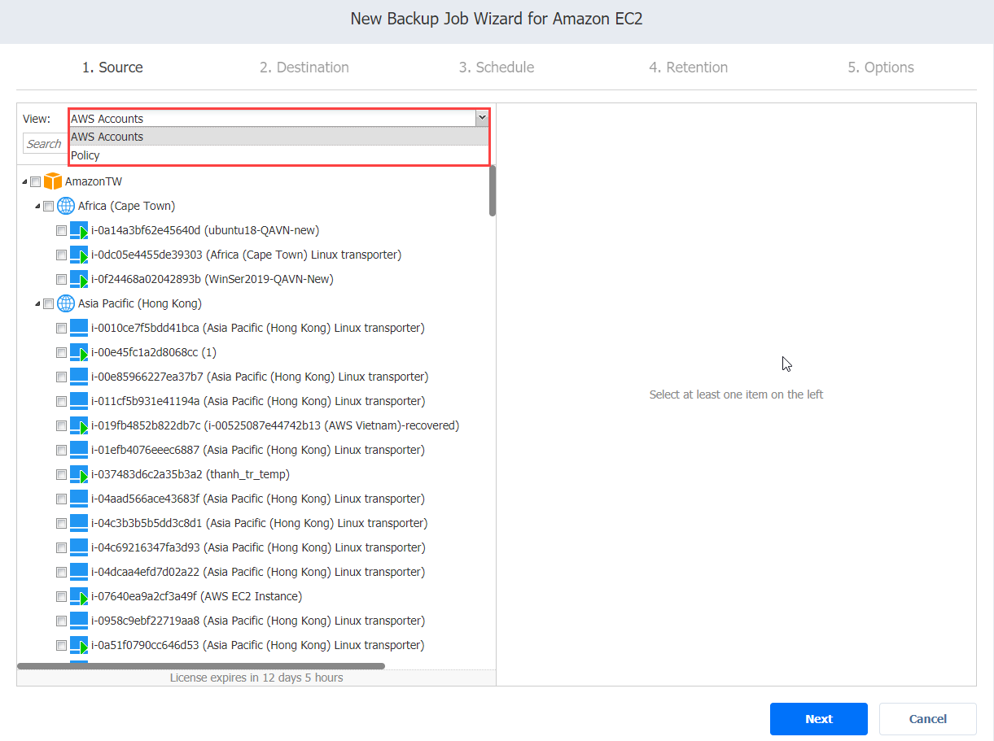Select the checkbox for i-0dc05e4455de39303
This screenshot has width=994, height=741.
(x=62, y=255)
